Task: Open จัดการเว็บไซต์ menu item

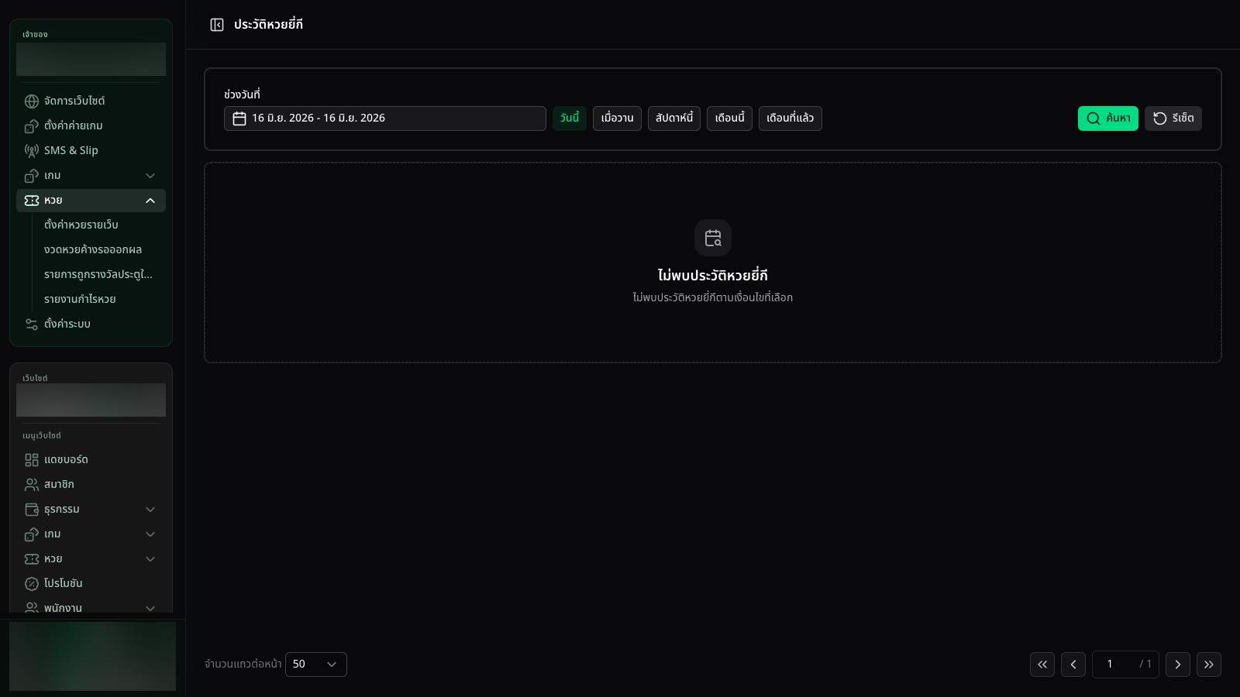Action: (91, 101)
